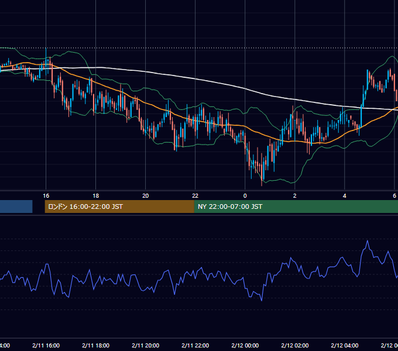Click the hour label 2 on the price chart axis
Image resolution: width=398 pixels, height=351 pixels.
coord(294,196)
